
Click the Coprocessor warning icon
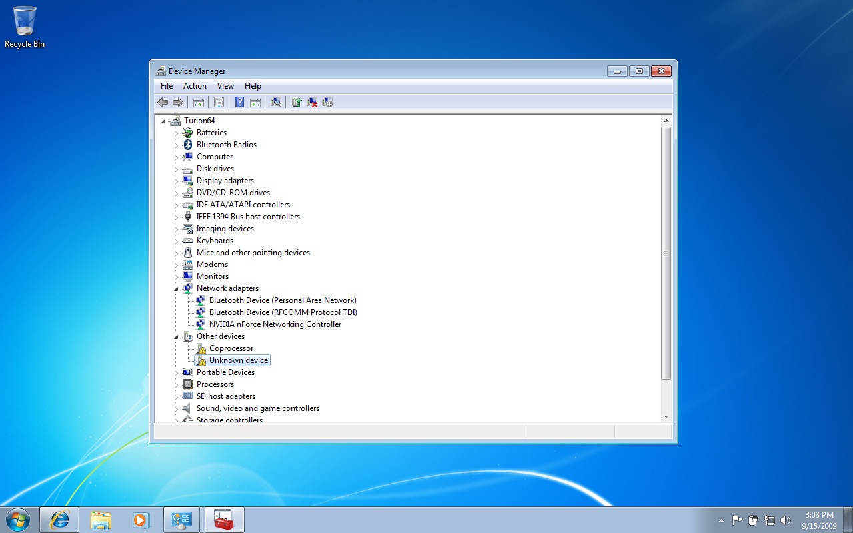coord(201,348)
